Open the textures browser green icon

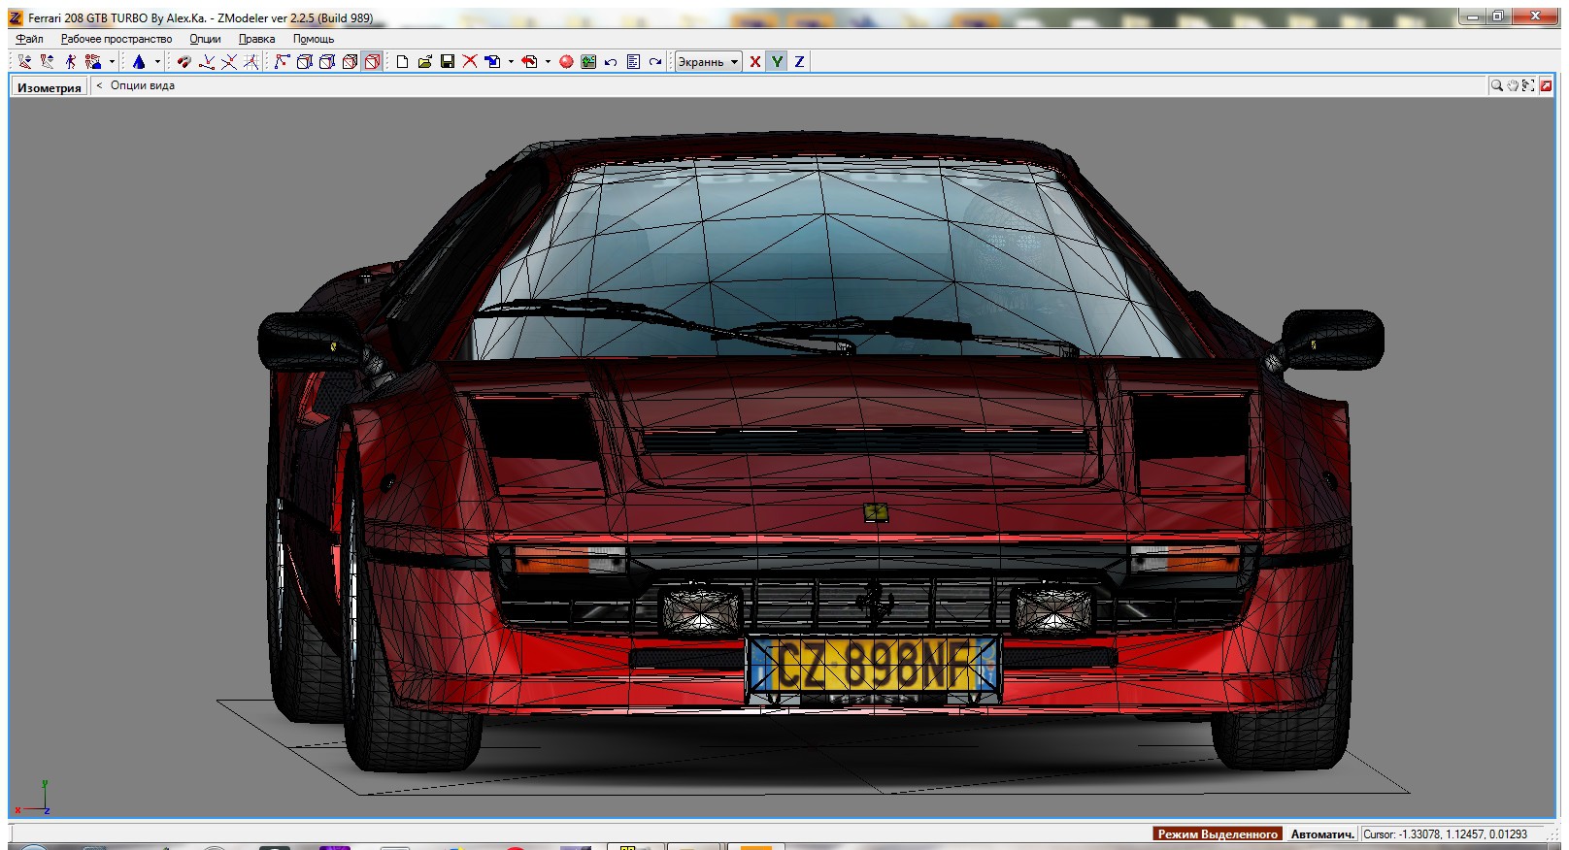pyautogui.click(x=587, y=61)
